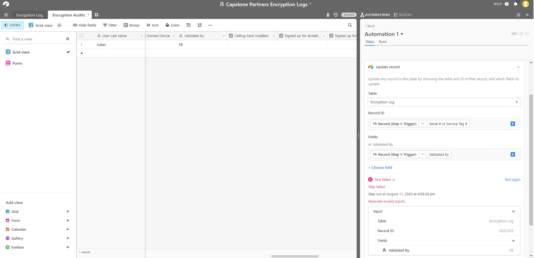Click the automation panel vertical scrollbar
This screenshot has width=534, height=258.
pos(531,160)
